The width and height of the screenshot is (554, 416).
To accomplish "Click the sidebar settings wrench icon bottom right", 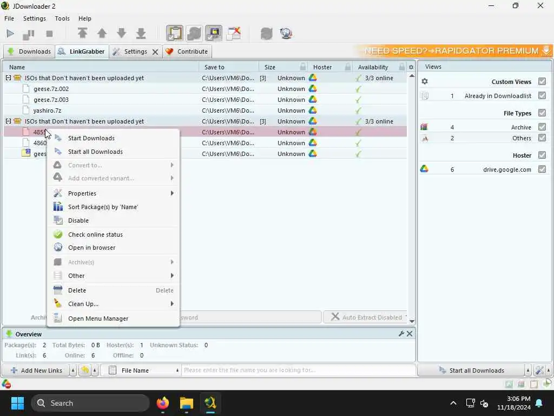I will click(x=539, y=370).
